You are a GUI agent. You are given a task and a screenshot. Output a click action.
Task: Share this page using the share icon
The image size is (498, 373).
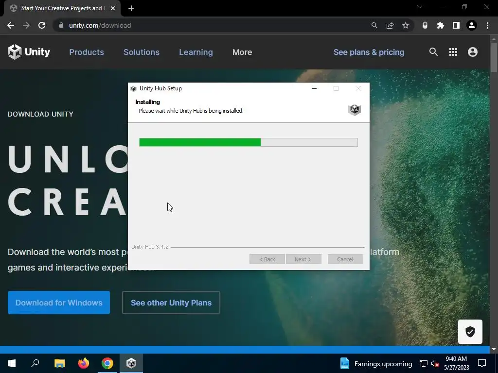(x=390, y=25)
